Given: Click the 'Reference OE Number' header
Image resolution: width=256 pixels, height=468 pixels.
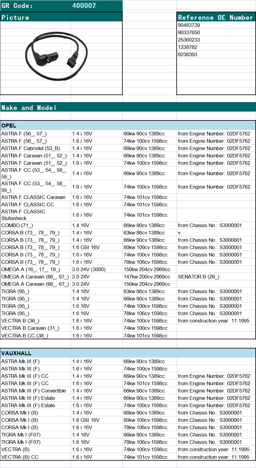Looking at the screenshot, I should (216, 17).
